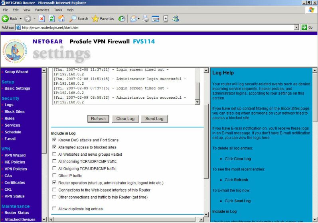Open the Tools menu
This screenshot has height=223, width=318.
[x=58, y=10]
